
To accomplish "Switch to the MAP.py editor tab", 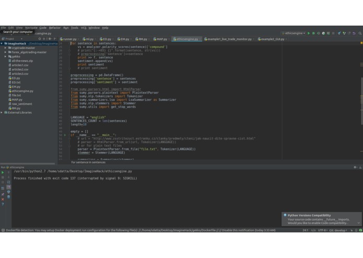I will (160, 39).
